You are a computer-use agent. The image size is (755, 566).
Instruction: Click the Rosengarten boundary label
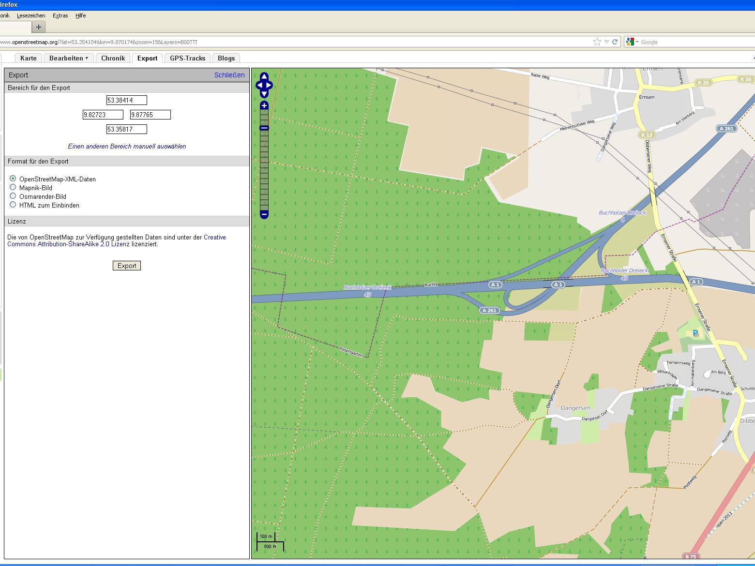click(351, 352)
